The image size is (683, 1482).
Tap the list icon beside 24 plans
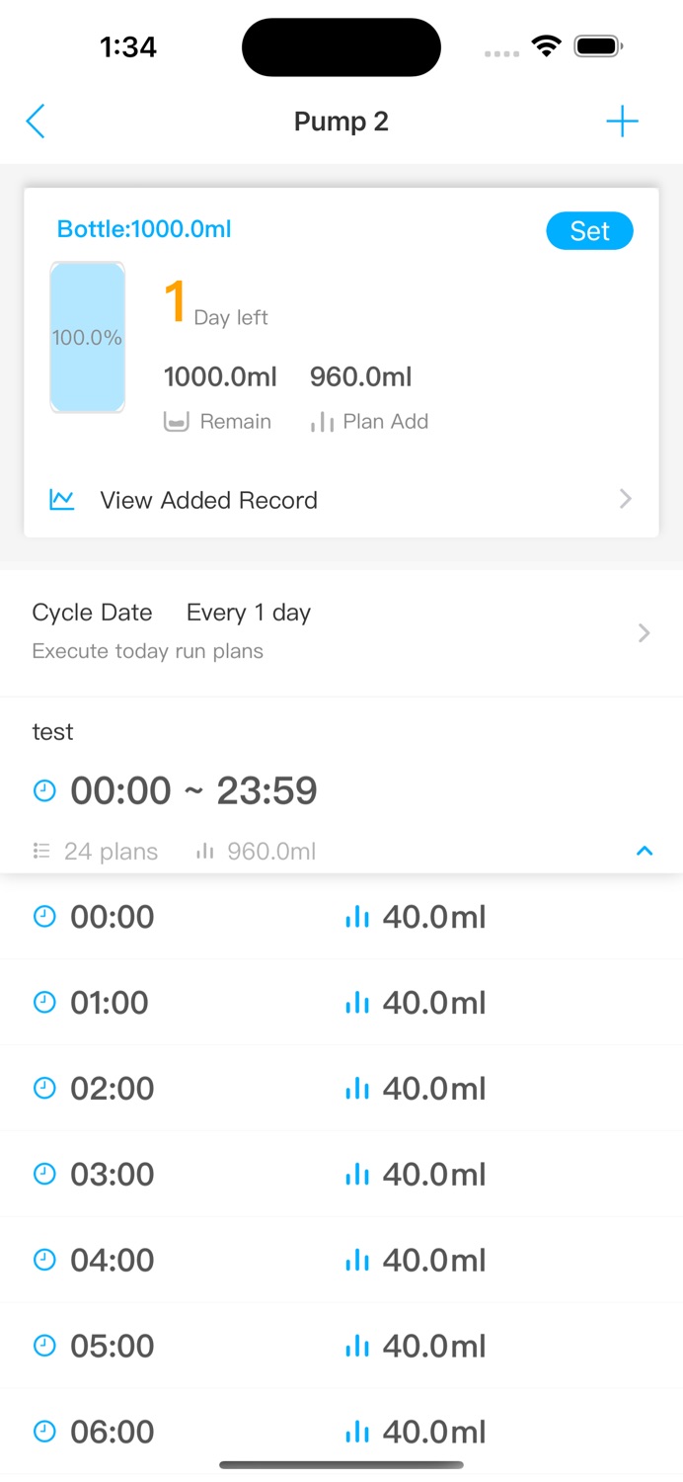coord(41,851)
